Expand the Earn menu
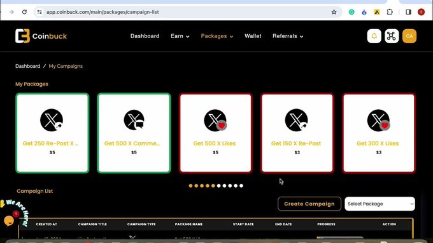 (x=180, y=36)
